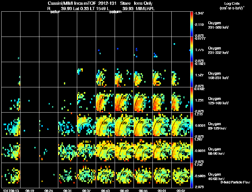Click the 68-90 keV image at 08:37

tap(86, 150)
